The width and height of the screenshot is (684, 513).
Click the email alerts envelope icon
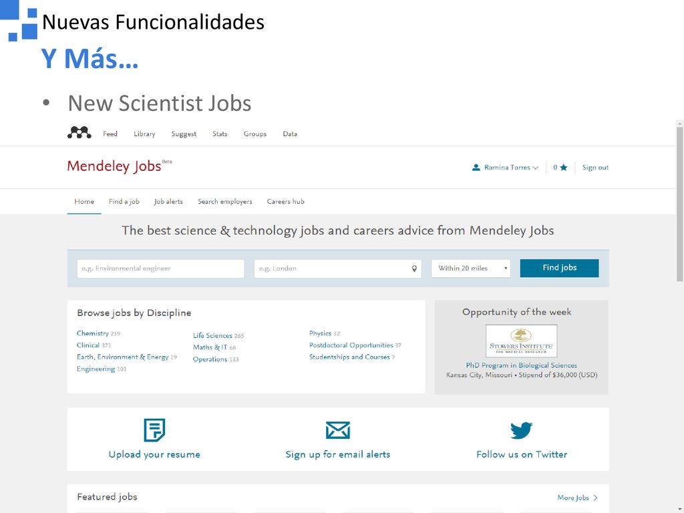pyautogui.click(x=337, y=430)
